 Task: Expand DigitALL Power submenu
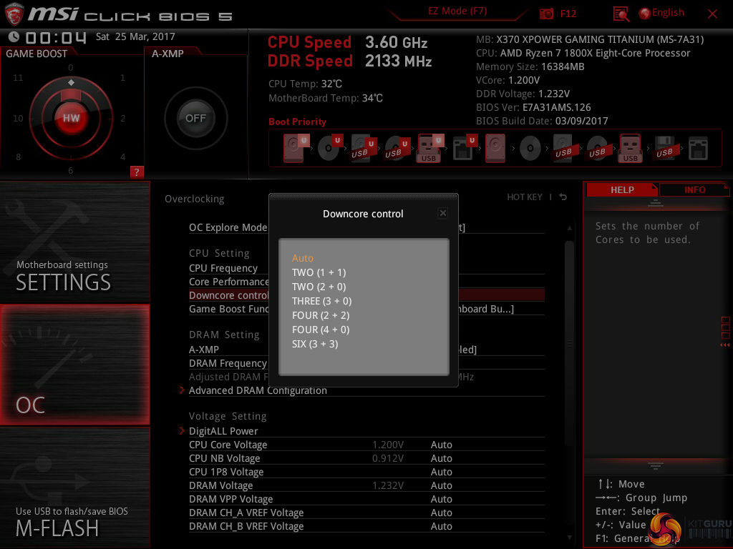(223, 431)
